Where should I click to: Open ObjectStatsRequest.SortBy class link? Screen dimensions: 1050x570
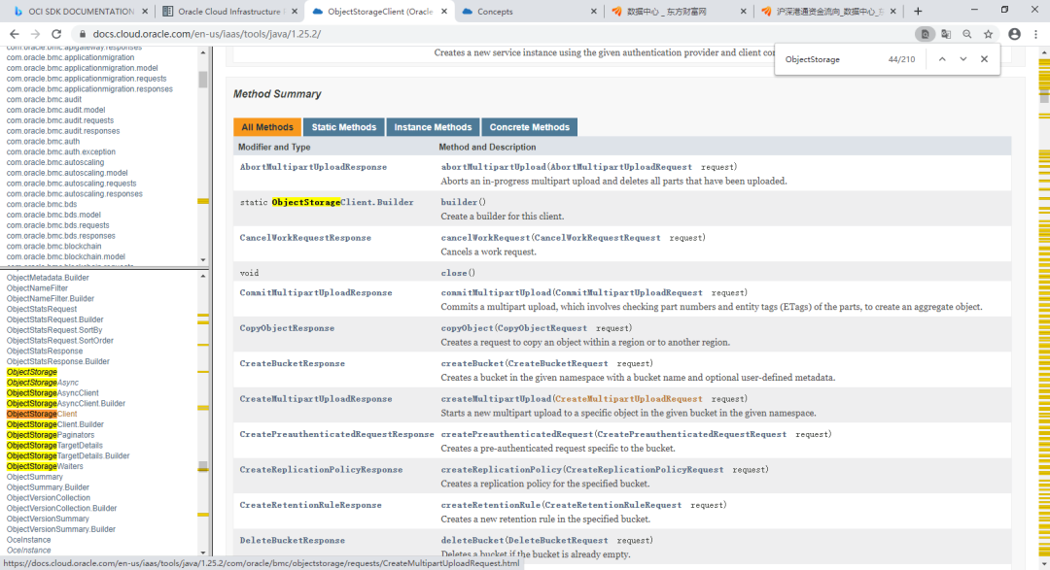point(54,330)
